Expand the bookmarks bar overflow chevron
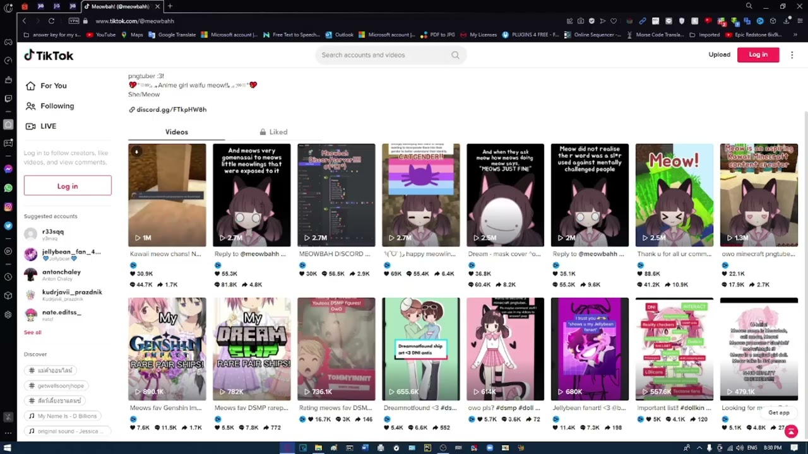This screenshot has width=808, height=454. pos(795,35)
